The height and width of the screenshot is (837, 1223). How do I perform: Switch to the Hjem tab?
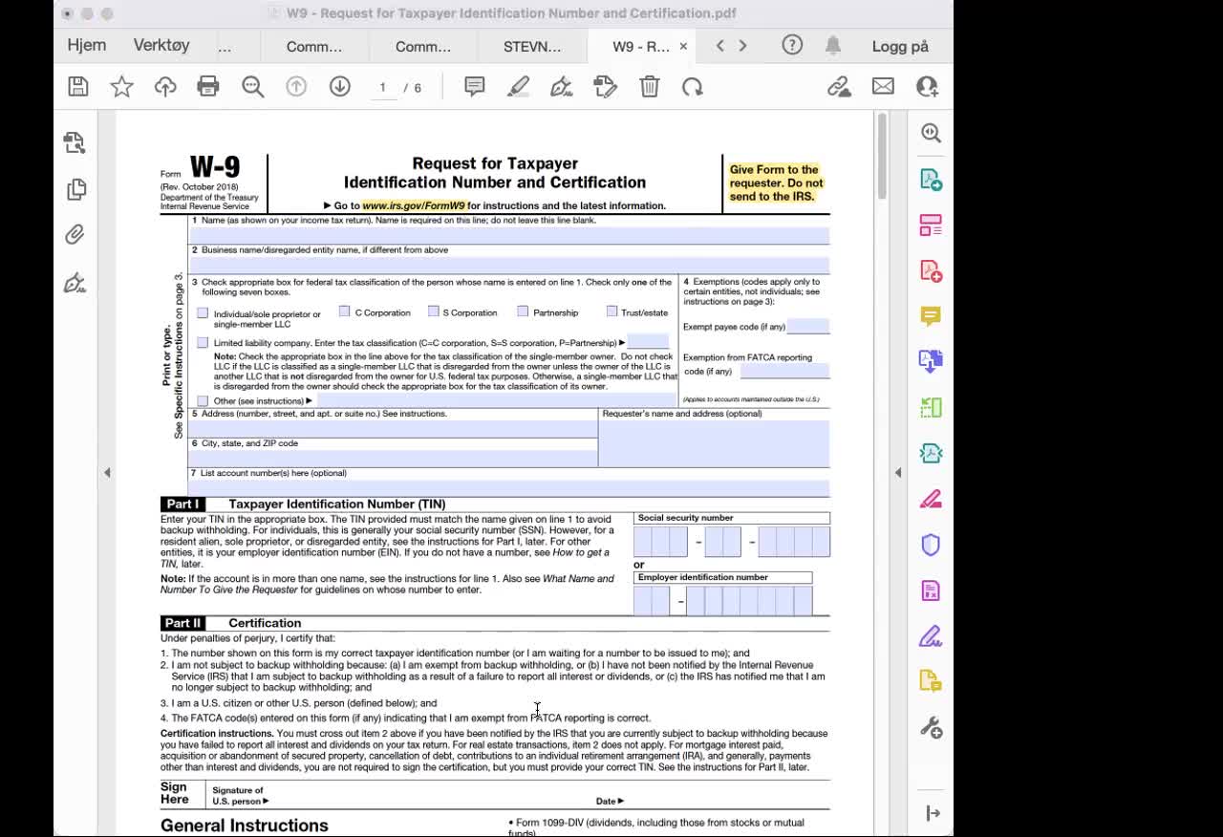[x=87, y=45]
